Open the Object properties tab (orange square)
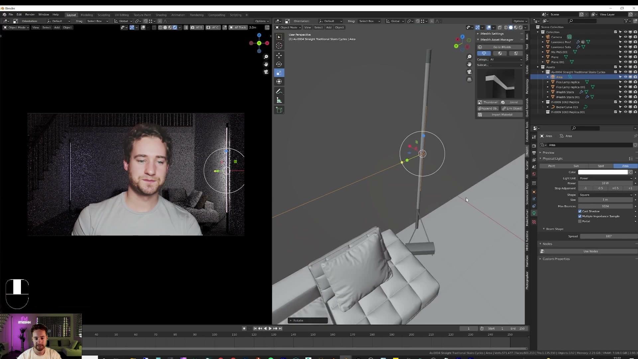Image resolution: width=638 pixels, height=359 pixels. 534,192
